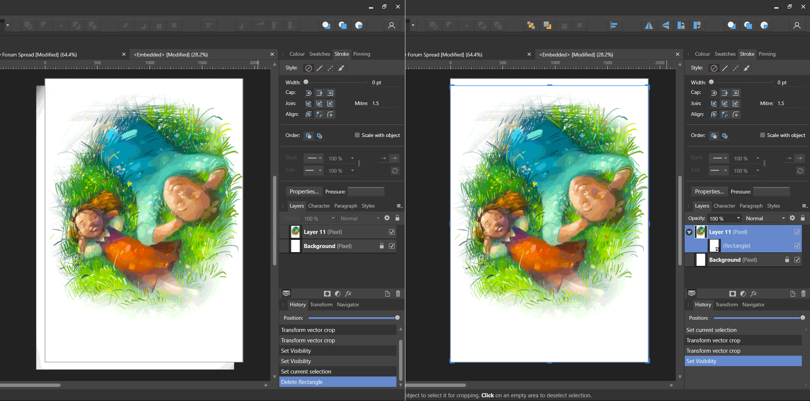This screenshot has height=401, width=810.
Task: Choose first Cap option in left window
Action: (x=308, y=93)
